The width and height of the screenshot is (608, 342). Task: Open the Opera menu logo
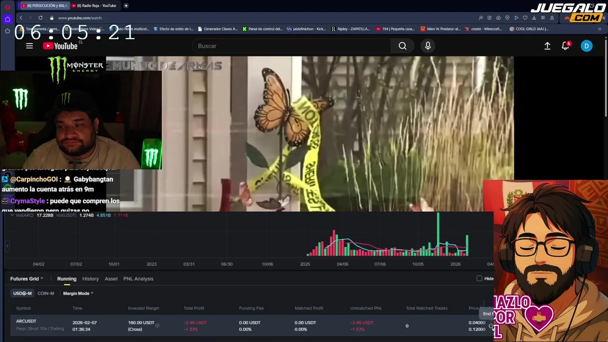[7, 7]
